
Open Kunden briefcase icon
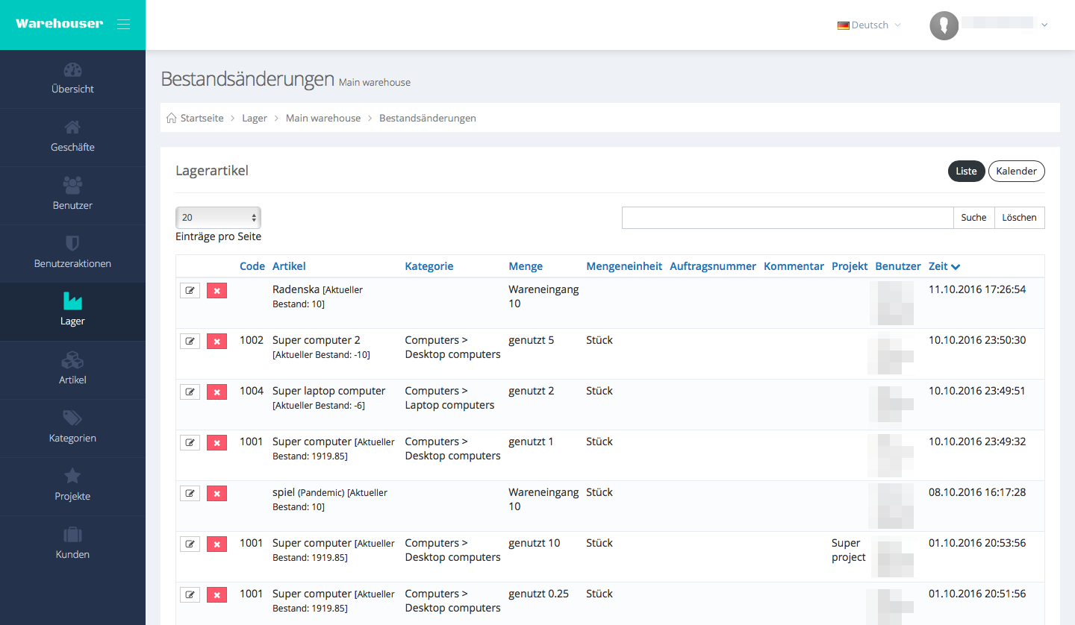click(x=72, y=535)
